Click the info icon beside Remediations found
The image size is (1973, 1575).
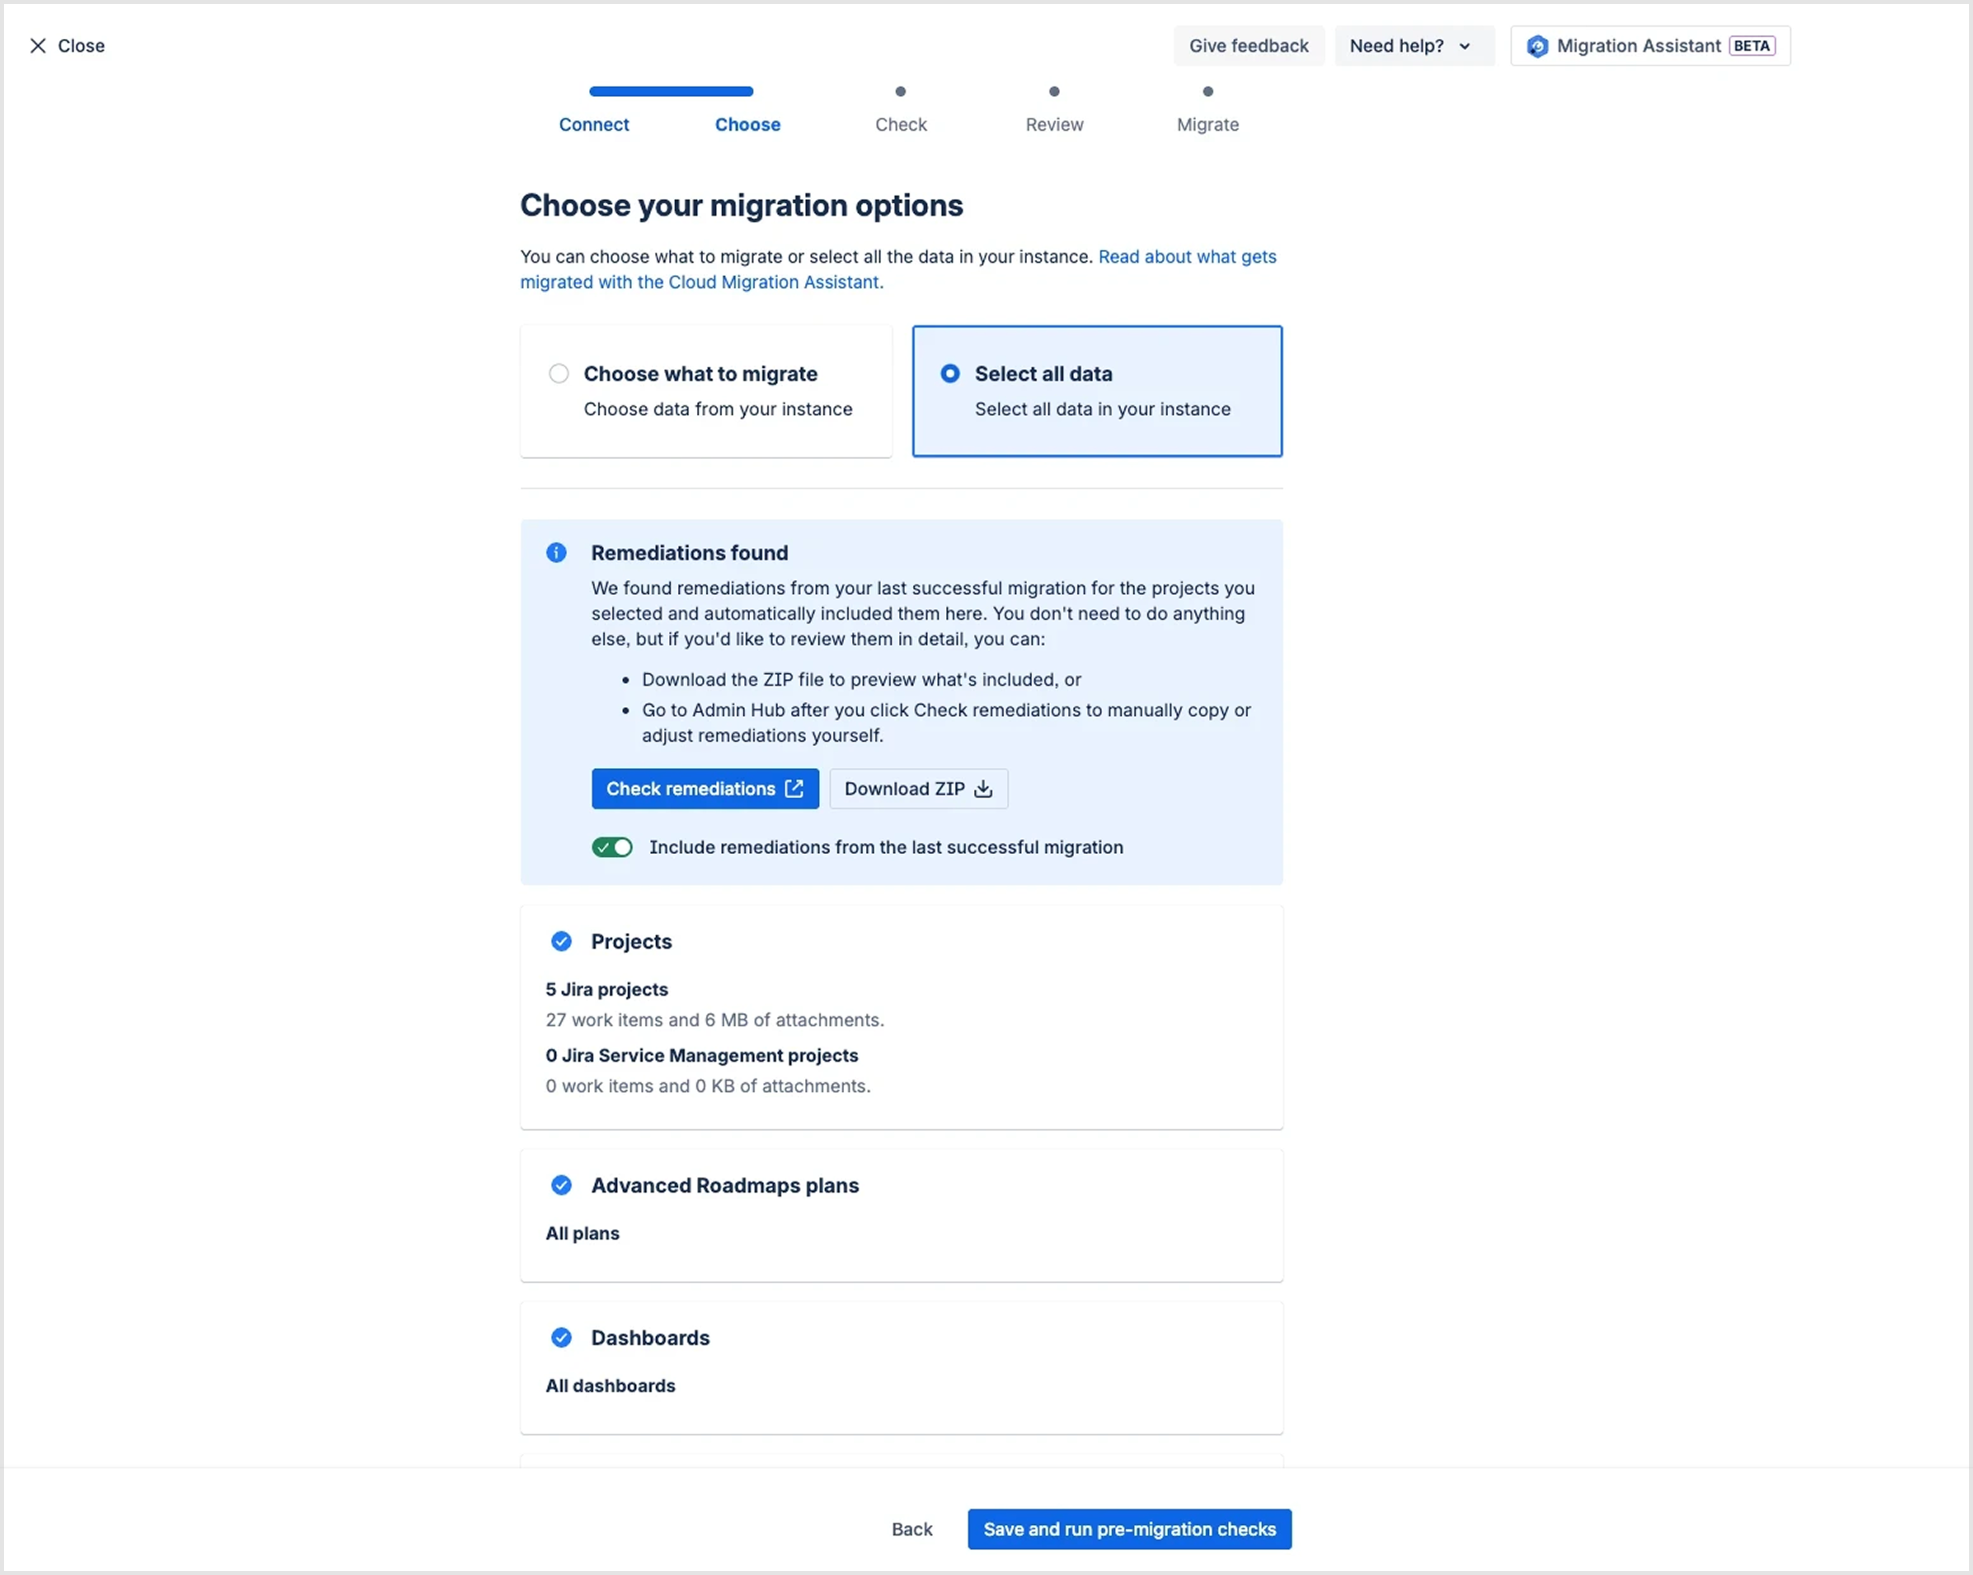pos(556,553)
